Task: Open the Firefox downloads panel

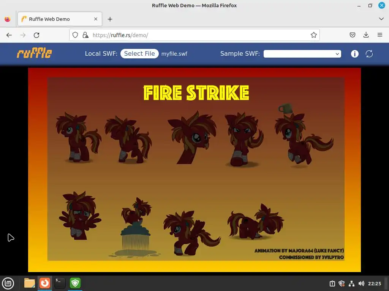Action: click(366, 35)
